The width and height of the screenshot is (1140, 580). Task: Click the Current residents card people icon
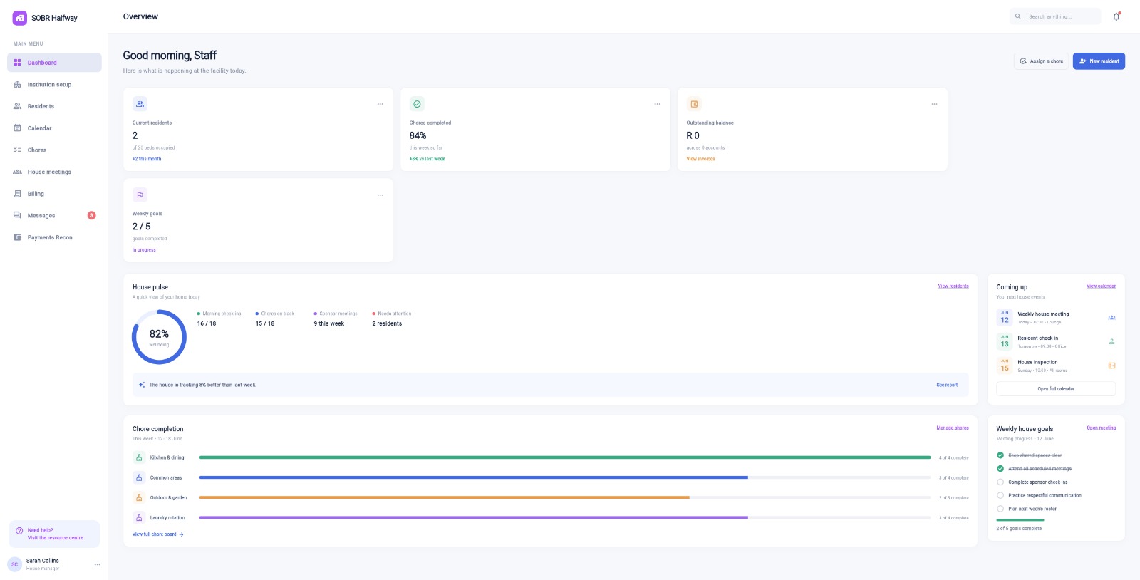click(x=140, y=104)
